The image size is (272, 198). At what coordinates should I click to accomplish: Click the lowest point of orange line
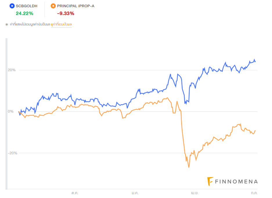pos(189,167)
